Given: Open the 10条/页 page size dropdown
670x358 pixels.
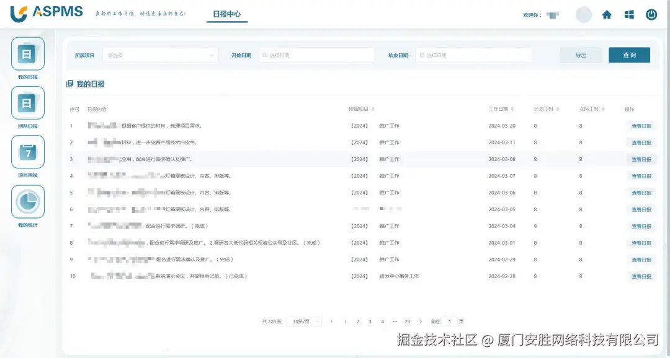Looking at the screenshot, I should click(304, 321).
